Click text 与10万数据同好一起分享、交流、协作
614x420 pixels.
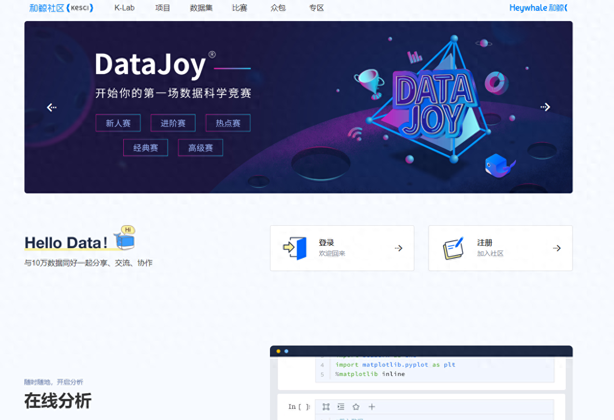click(89, 263)
